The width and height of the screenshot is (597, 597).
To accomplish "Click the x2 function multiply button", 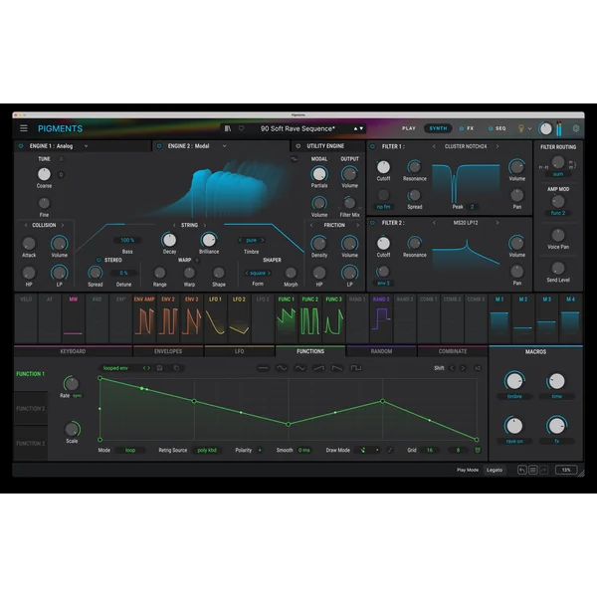I will [478, 368].
